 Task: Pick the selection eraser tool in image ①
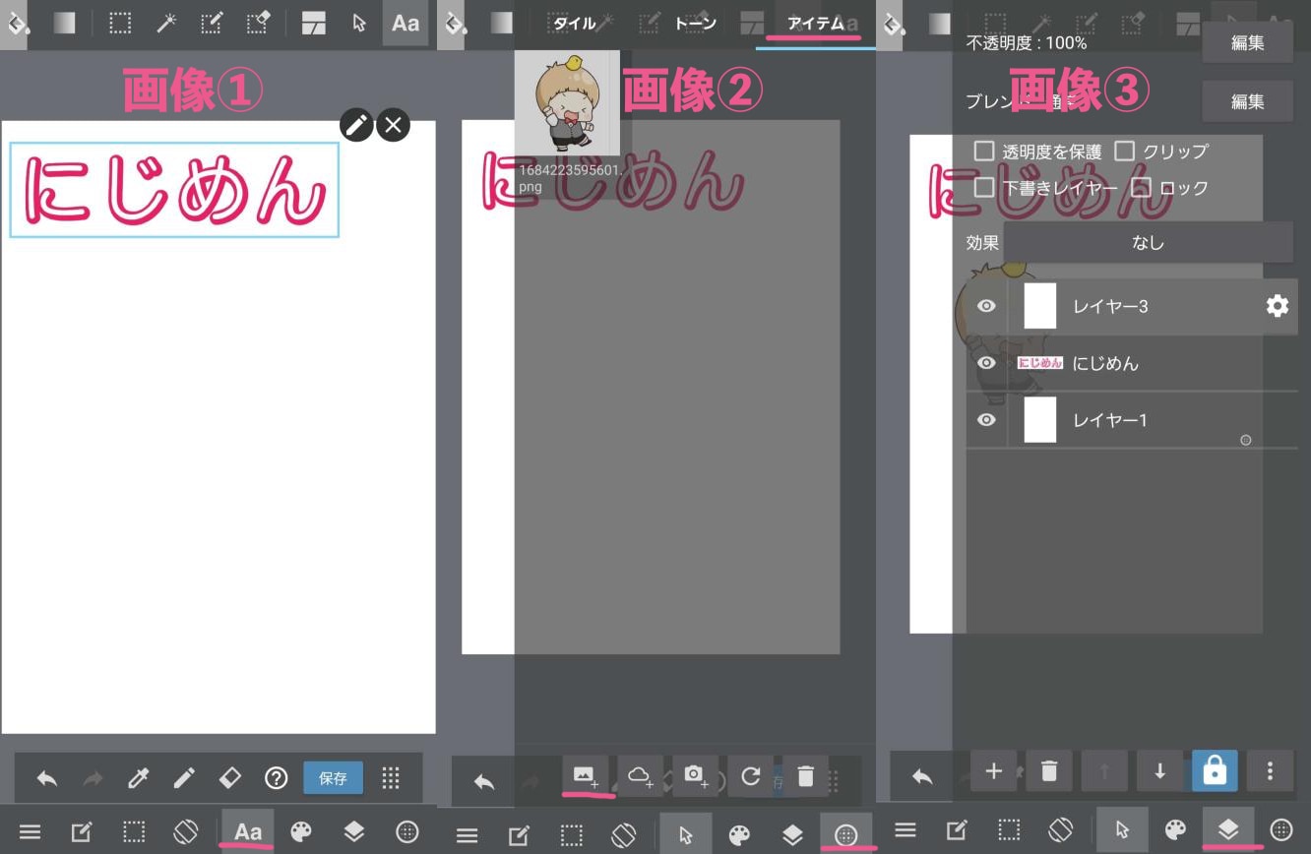pos(258,23)
